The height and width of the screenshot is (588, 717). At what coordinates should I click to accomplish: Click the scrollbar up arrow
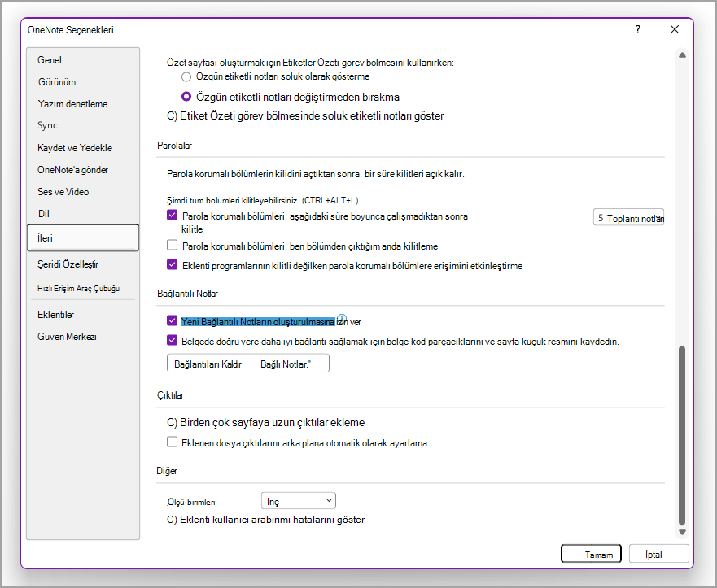point(682,54)
